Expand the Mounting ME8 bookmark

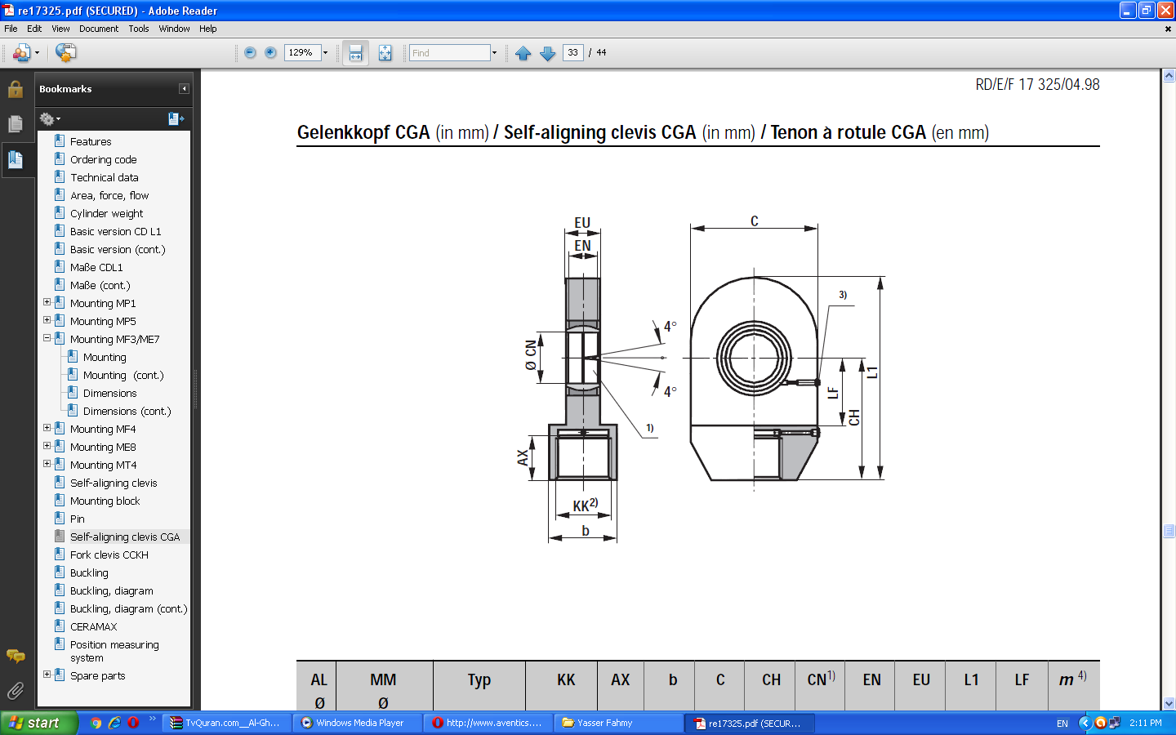47,446
